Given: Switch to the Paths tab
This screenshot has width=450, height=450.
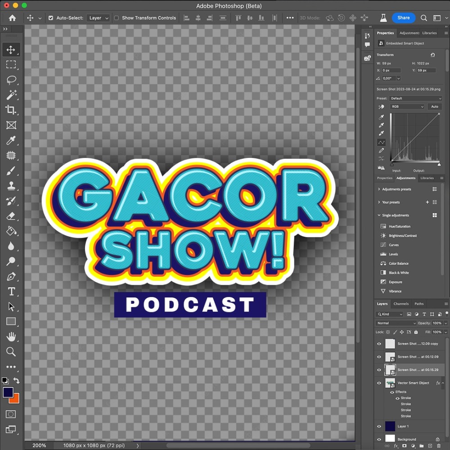Looking at the screenshot, I should click(419, 304).
